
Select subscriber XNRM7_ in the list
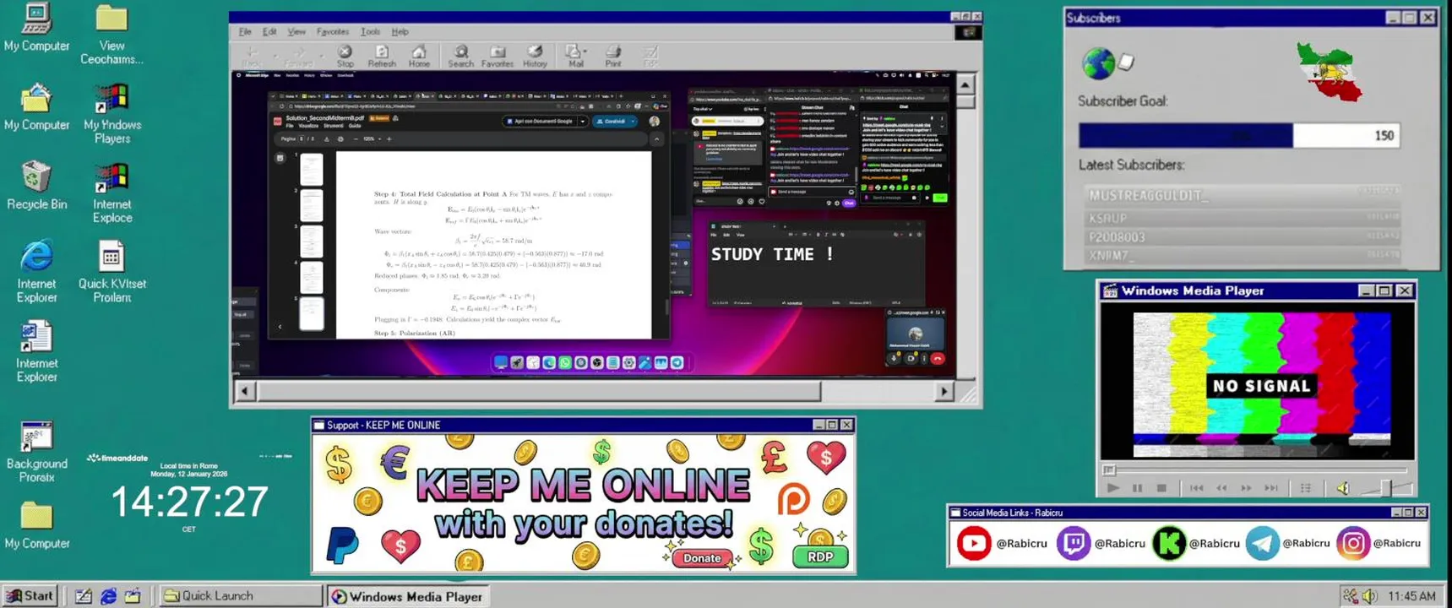[x=1242, y=255]
